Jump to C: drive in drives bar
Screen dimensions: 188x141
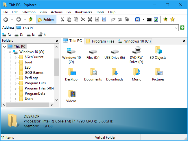coord(6,34)
